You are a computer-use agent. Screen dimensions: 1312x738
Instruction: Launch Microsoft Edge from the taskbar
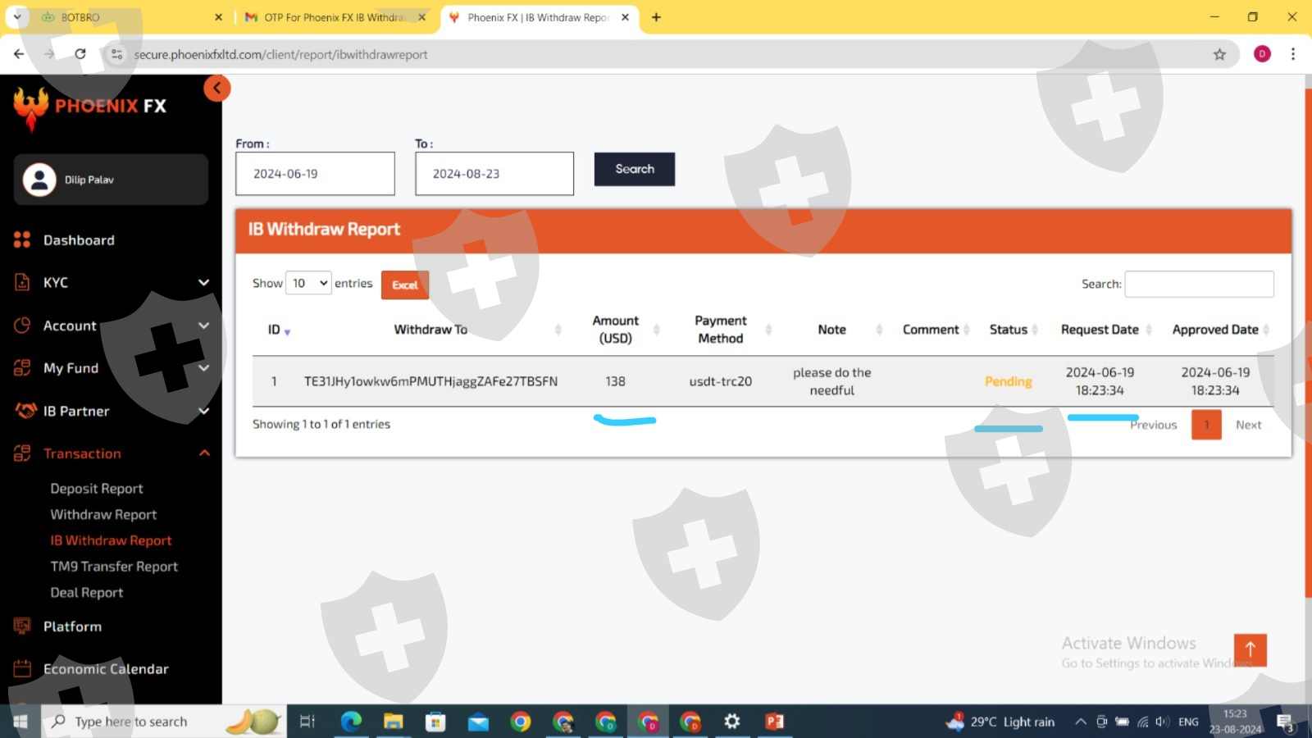coord(351,722)
